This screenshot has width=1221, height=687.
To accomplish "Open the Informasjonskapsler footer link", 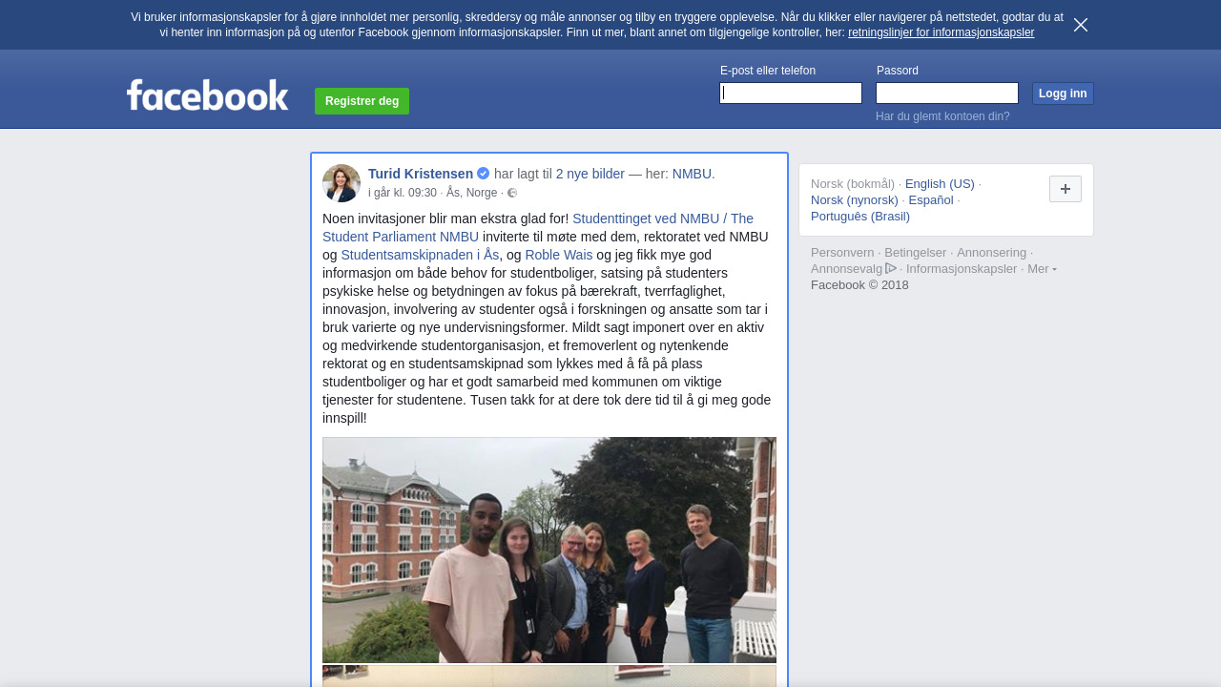I will point(962,269).
